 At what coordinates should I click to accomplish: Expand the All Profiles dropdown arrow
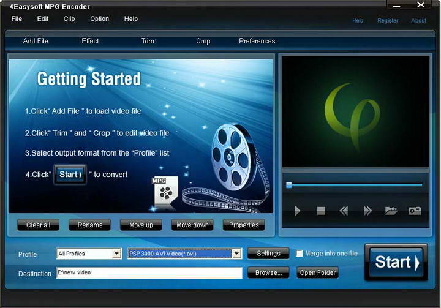pos(116,254)
